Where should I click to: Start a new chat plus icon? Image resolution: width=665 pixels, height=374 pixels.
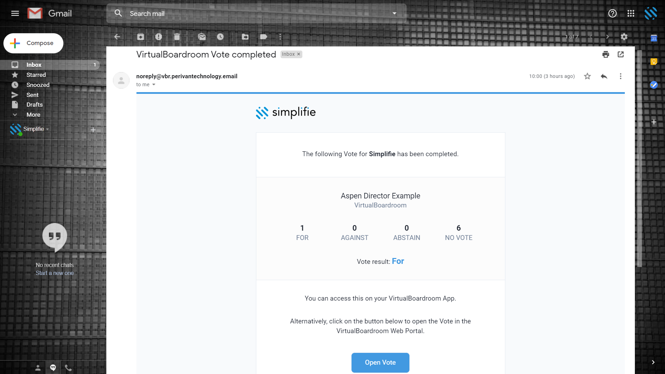pos(93,130)
